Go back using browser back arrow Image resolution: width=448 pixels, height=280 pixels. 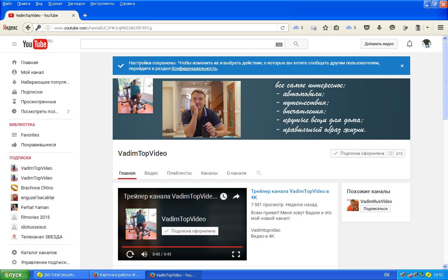(28, 28)
